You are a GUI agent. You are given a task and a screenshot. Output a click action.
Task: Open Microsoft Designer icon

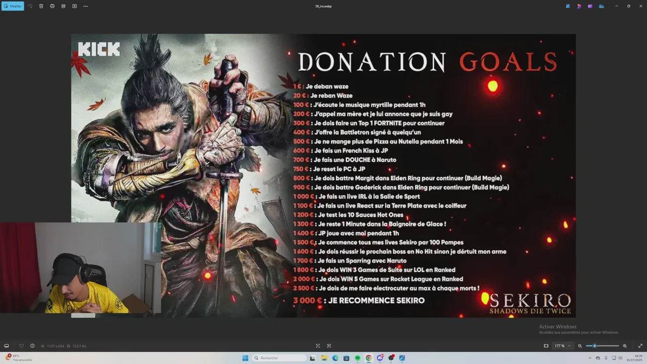(x=579, y=6)
